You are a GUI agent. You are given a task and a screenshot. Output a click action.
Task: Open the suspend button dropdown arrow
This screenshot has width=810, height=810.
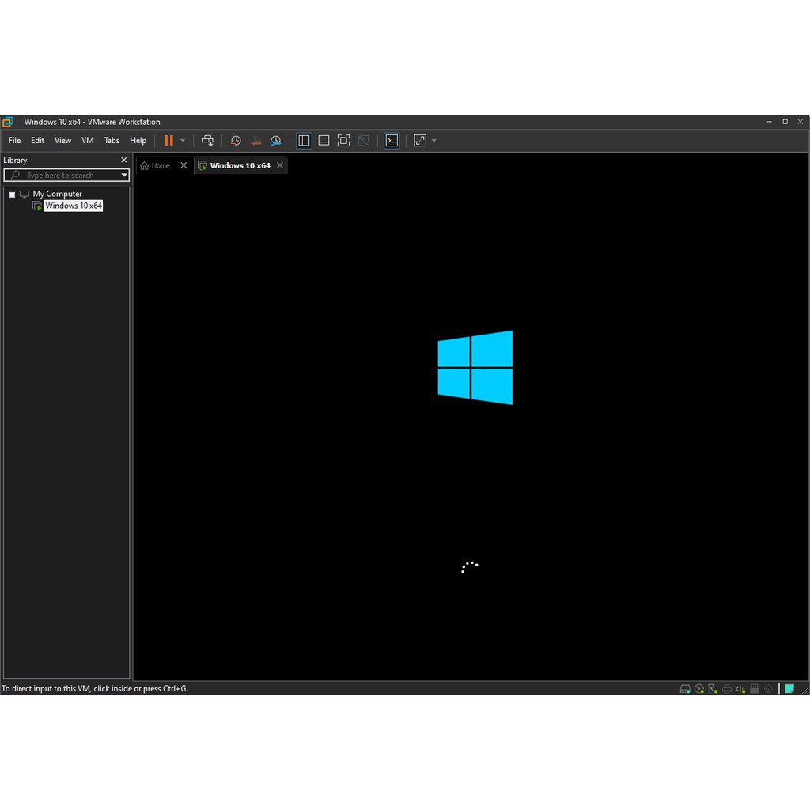tap(182, 140)
